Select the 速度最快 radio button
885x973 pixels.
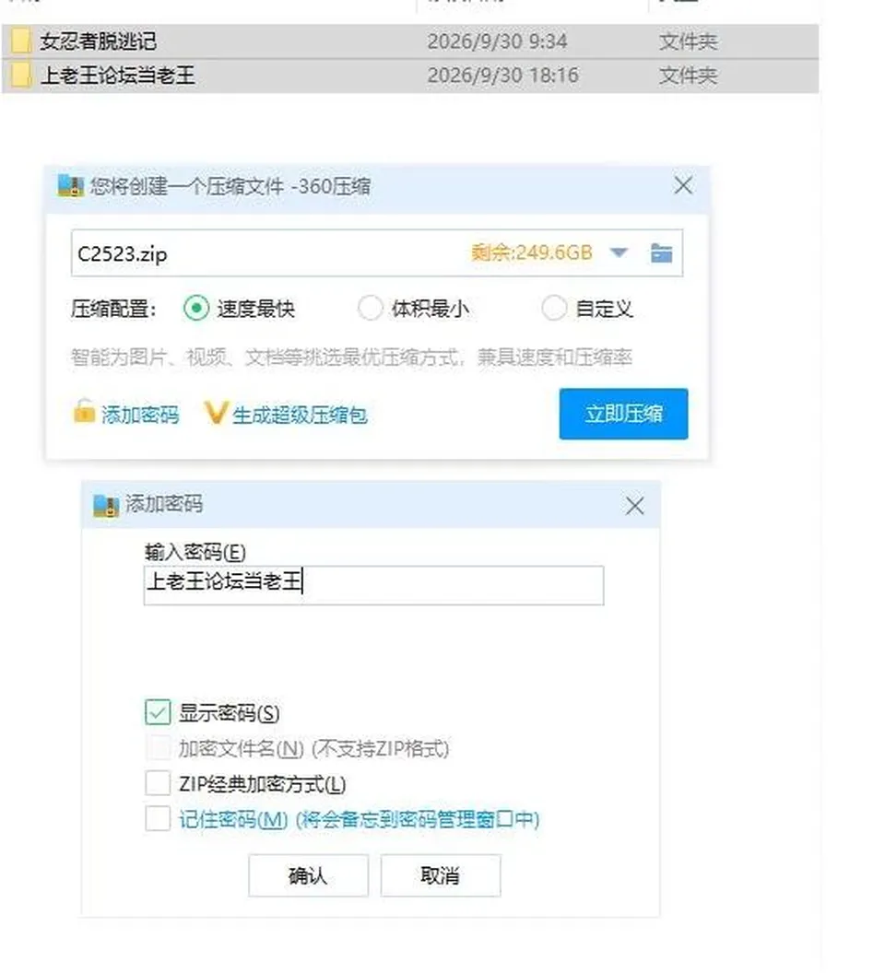[x=196, y=308]
